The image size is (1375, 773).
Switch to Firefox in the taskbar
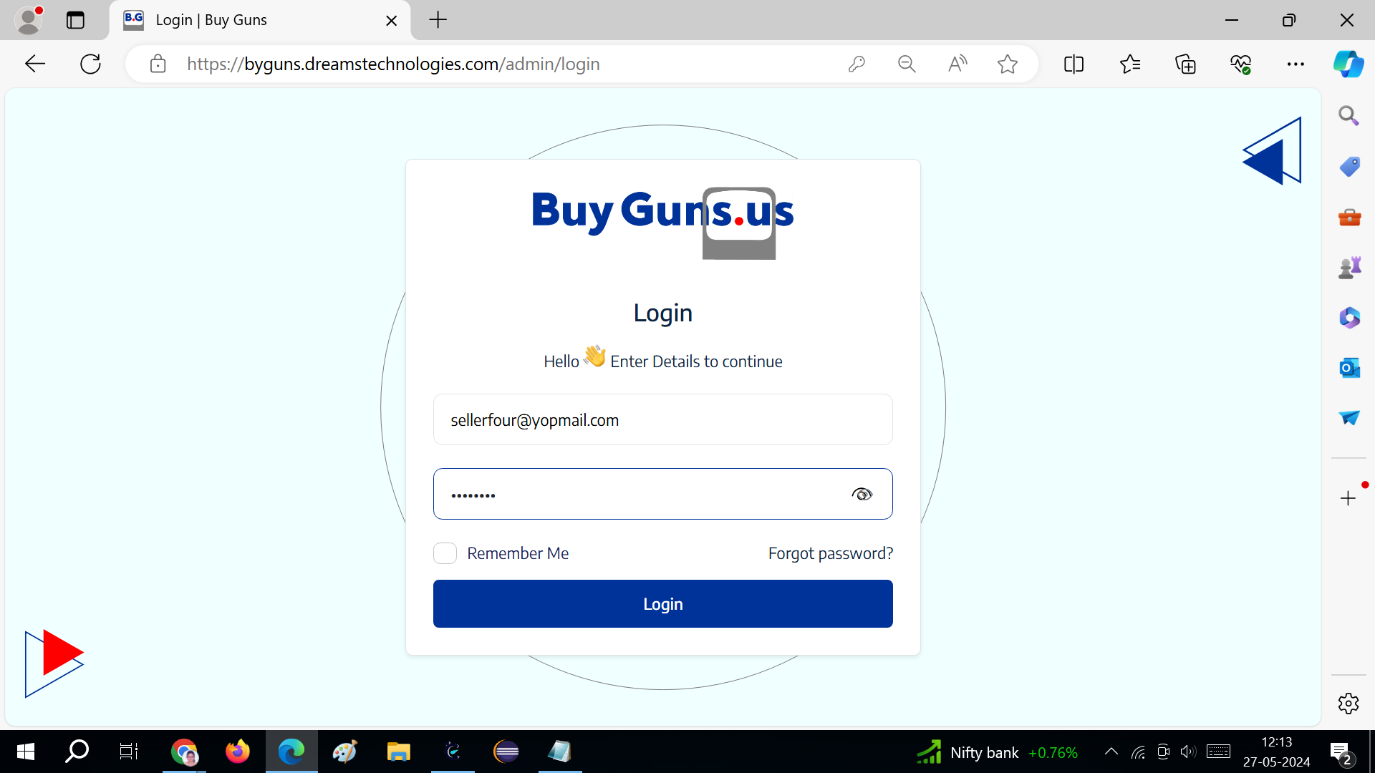[238, 752]
